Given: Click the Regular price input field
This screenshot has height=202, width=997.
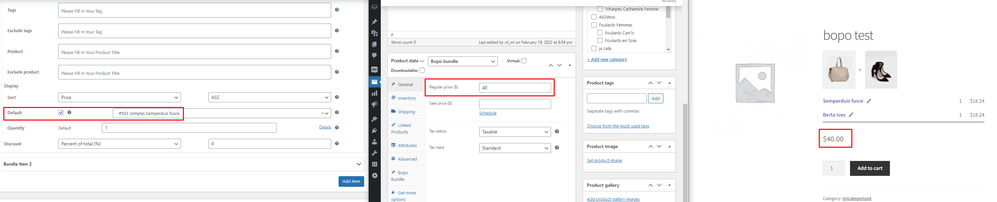Looking at the screenshot, I should pyautogui.click(x=515, y=87).
